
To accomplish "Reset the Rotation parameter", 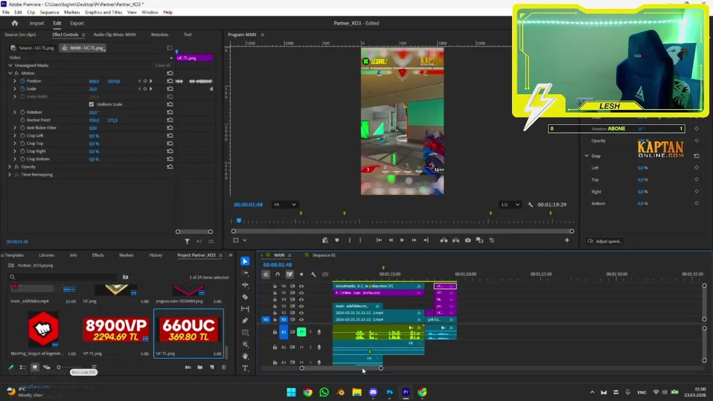I will pyautogui.click(x=170, y=112).
